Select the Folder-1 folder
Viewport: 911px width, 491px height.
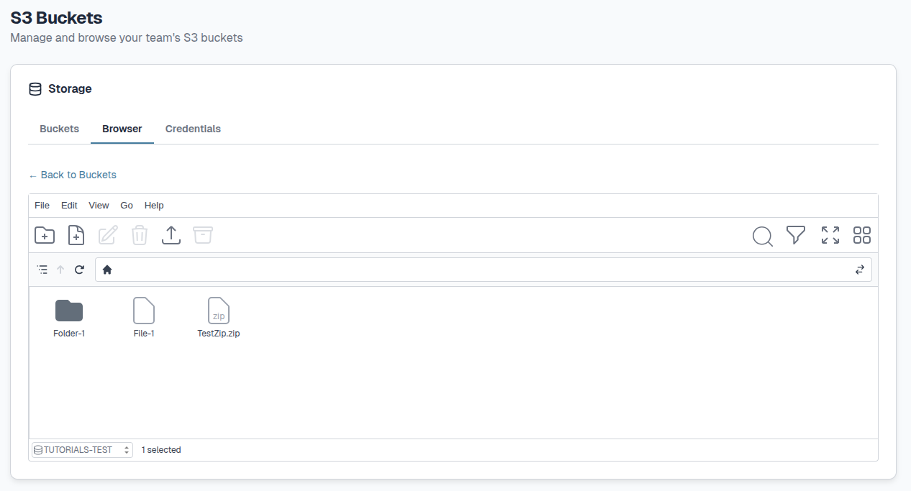coord(69,317)
